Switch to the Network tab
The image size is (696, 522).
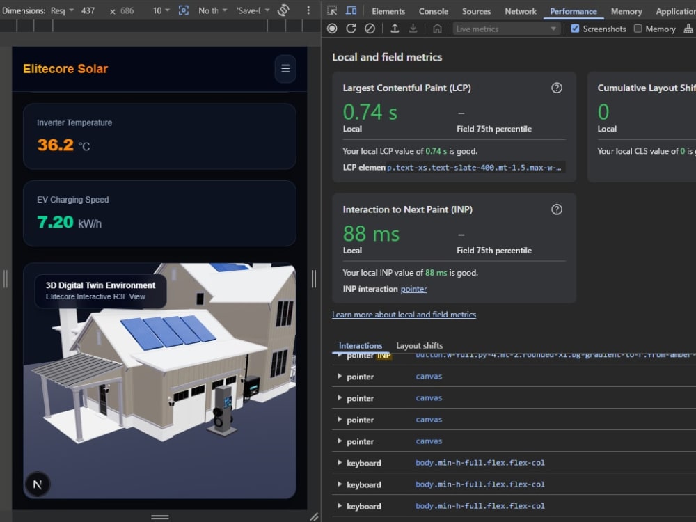tap(521, 11)
